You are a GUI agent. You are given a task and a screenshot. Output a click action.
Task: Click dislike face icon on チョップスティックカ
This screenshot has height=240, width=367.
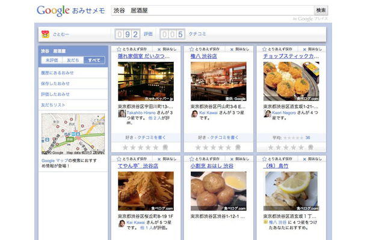tap(310, 148)
